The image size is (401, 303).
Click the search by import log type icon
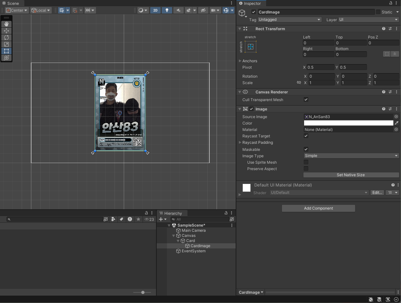pyautogui.click(x=130, y=219)
